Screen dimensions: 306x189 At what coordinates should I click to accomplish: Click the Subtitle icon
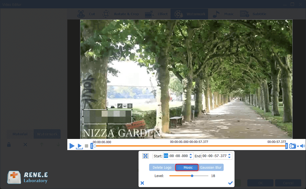coord(244,14)
